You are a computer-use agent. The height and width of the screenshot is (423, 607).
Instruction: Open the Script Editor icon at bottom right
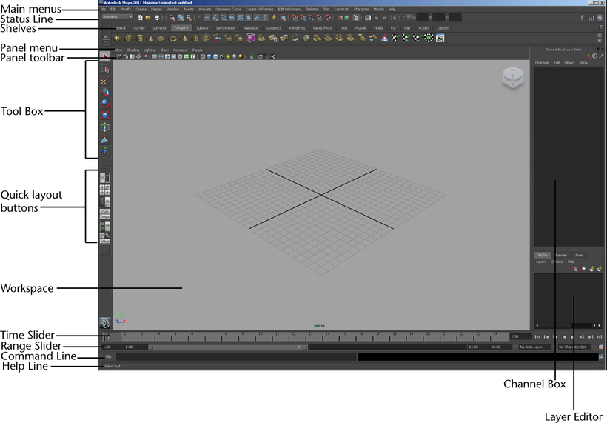[x=601, y=356]
